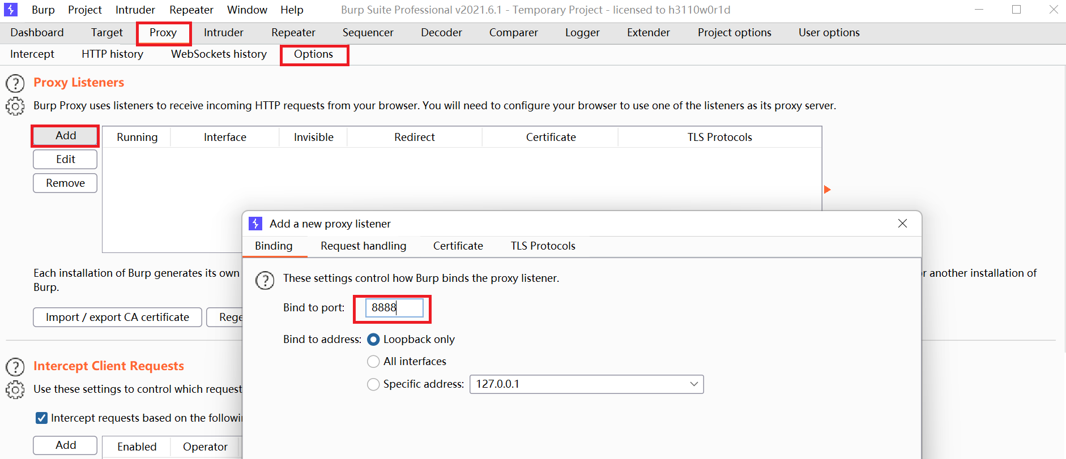Select the TLS Protocols tab in the dialog
Viewport: 1066px width, 459px height.
[543, 246]
